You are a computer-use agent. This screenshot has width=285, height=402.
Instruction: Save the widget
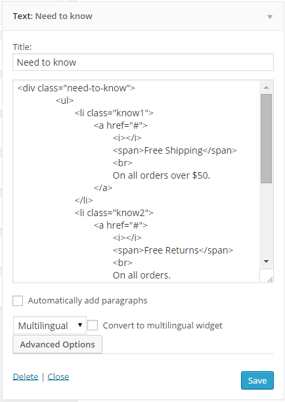tap(257, 380)
